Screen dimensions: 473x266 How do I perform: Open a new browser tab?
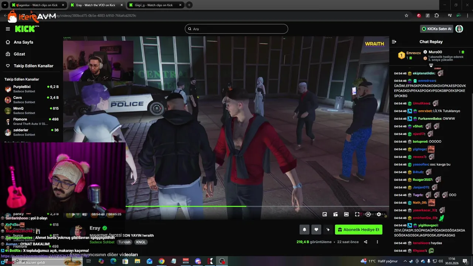189,5
